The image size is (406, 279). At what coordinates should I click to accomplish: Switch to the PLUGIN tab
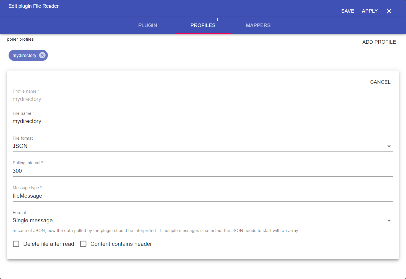click(147, 25)
